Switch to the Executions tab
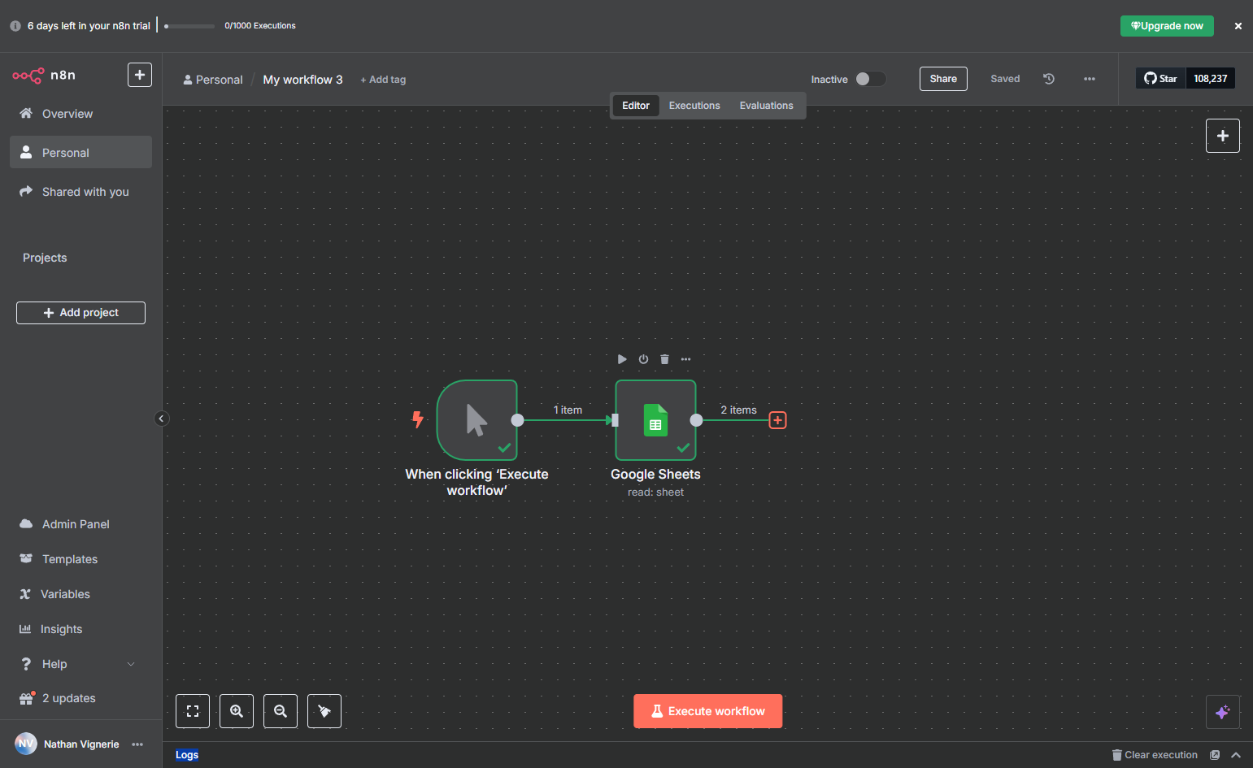 (694, 106)
